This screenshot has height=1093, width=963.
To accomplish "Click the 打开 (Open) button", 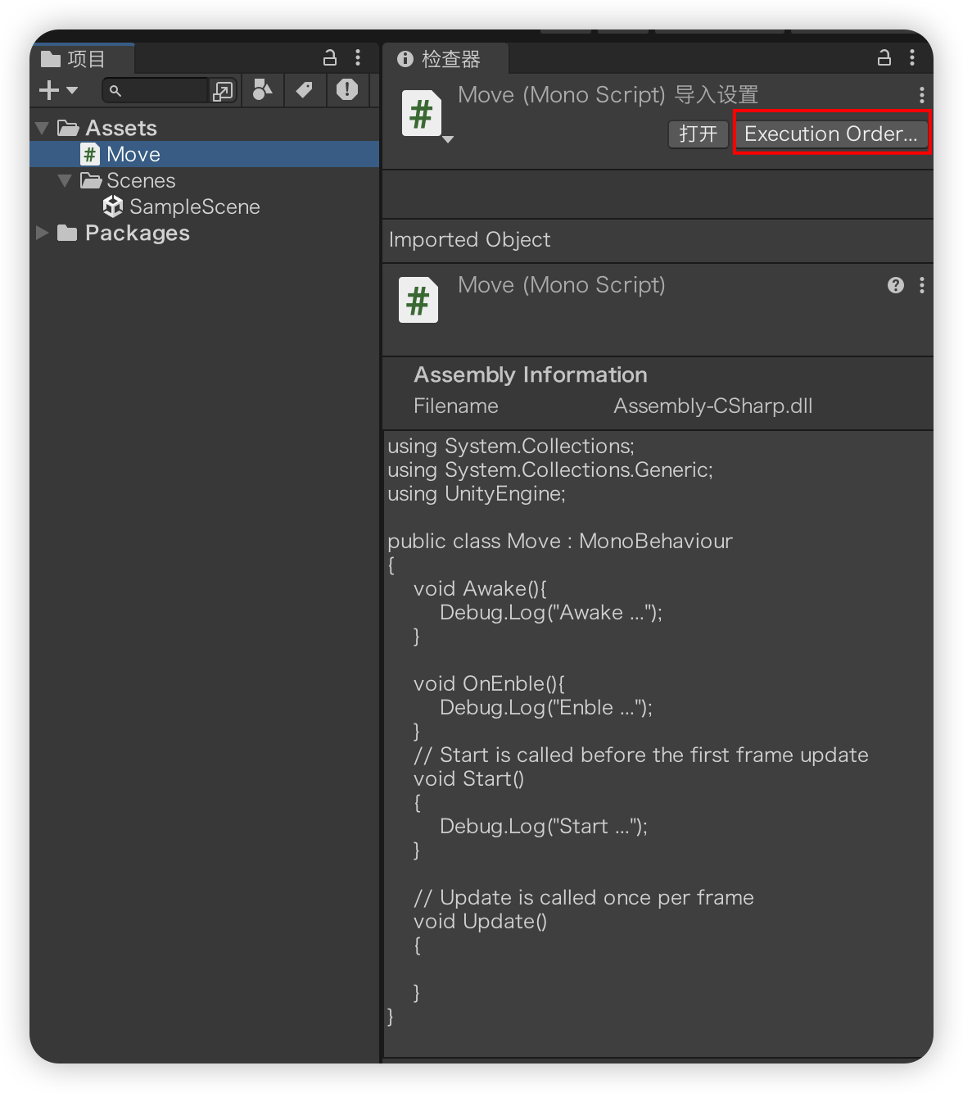I will (698, 134).
